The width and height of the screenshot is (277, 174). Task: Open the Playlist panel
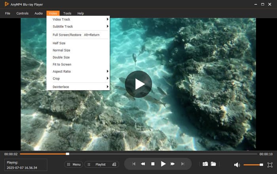101,164
